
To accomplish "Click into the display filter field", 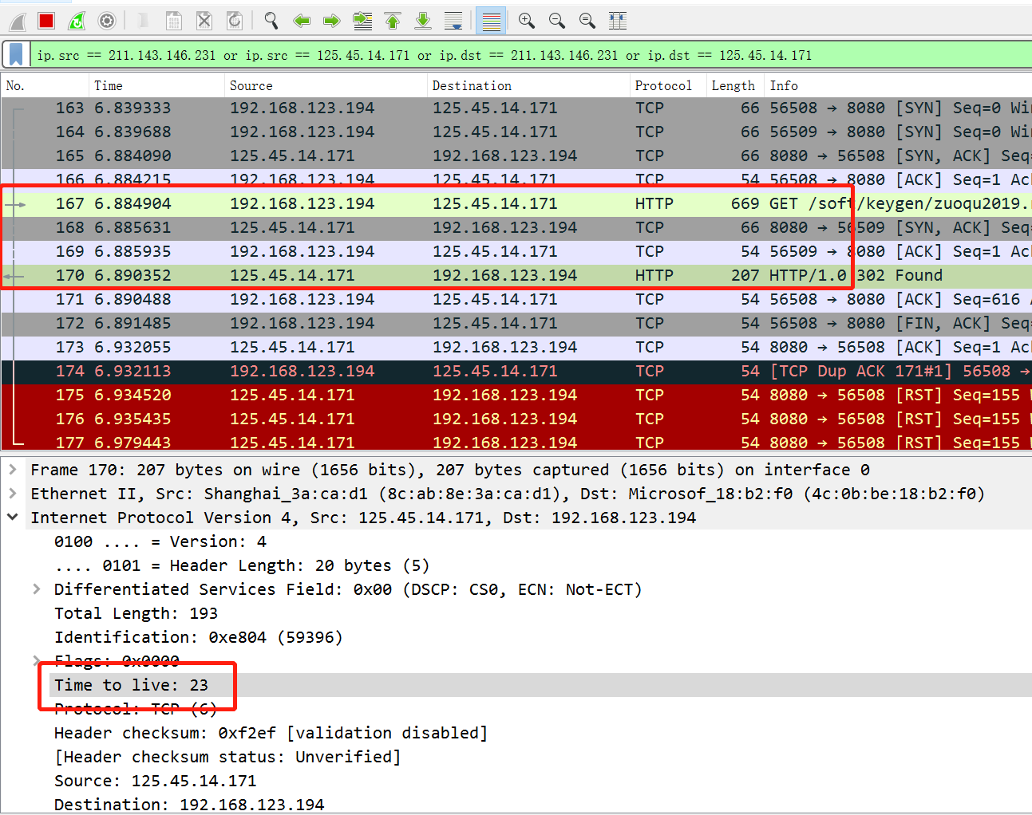I will pos(531,55).
